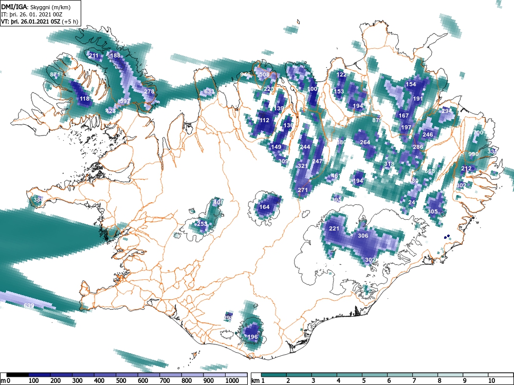Click the '1000' label on metres legend
Screen dimensions: 514x385
pos(232,381)
